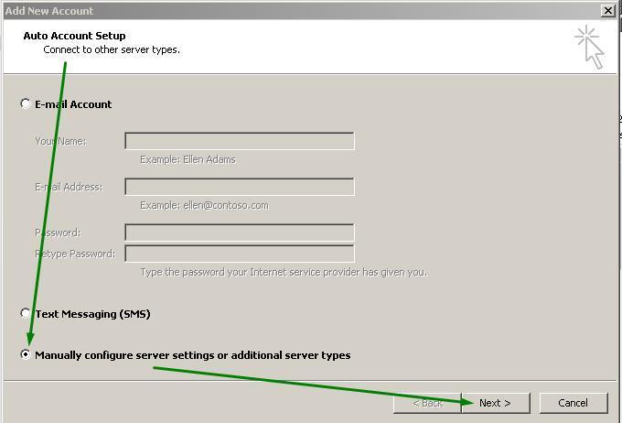Click the E-mail Address input field
This screenshot has width=622, height=423.
pyautogui.click(x=240, y=187)
